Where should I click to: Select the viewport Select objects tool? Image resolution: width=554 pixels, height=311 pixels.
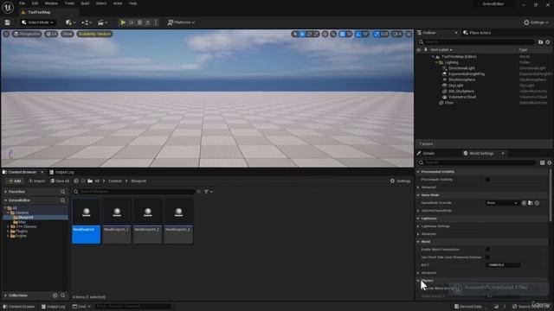[294, 34]
